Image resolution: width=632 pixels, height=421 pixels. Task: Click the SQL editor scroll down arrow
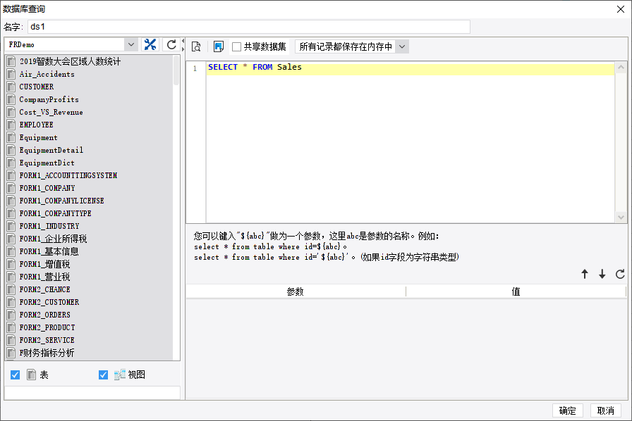click(x=621, y=218)
